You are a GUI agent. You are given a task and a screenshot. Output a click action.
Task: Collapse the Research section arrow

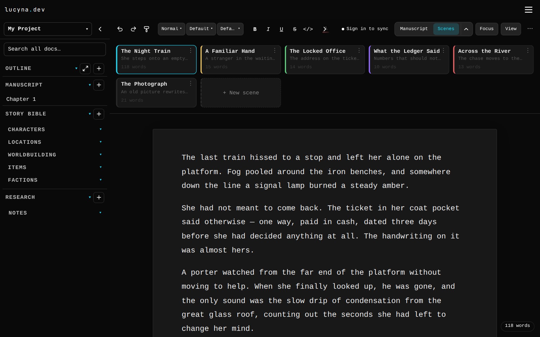click(x=90, y=197)
